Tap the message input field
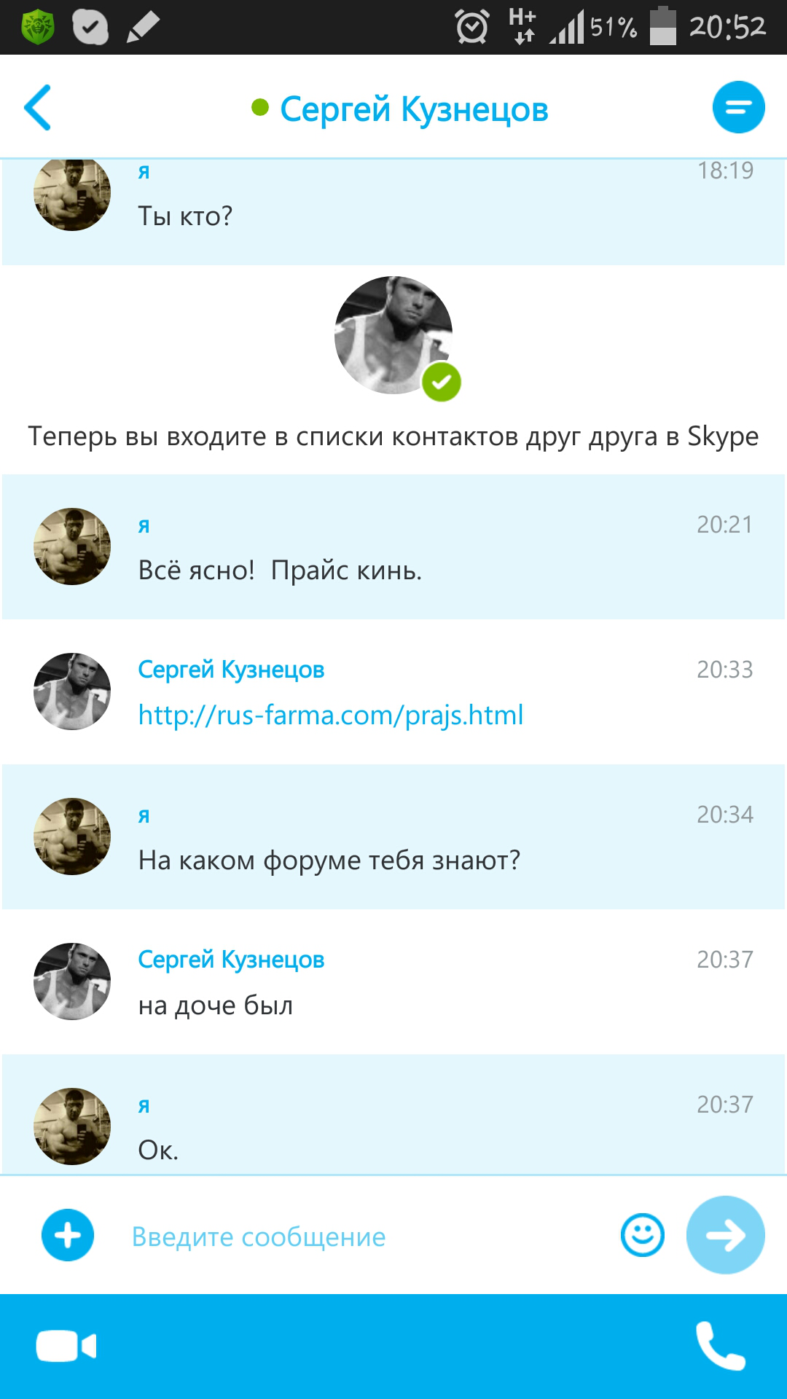This screenshot has width=787, height=1399. 364,1237
